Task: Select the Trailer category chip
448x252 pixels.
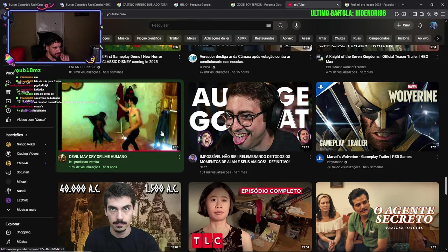Action: (174, 38)
